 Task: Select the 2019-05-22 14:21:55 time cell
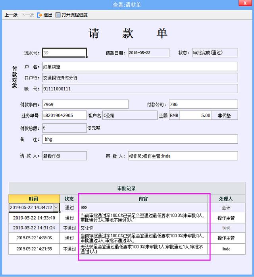coord(34,249)
